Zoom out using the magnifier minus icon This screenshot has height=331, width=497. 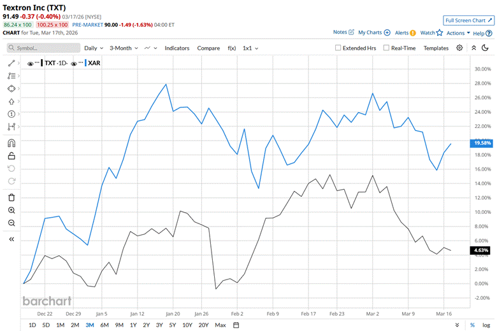[11, 223]
